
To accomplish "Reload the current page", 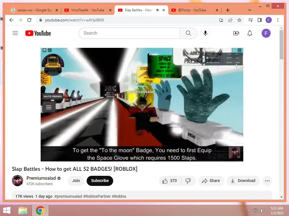I will pyautogui.click(x=29, y=20).
